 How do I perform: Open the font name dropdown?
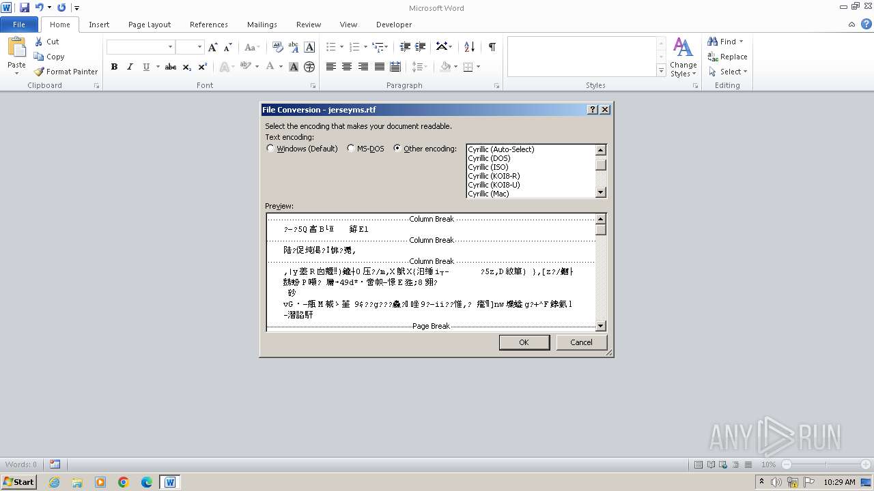point(170,47)
